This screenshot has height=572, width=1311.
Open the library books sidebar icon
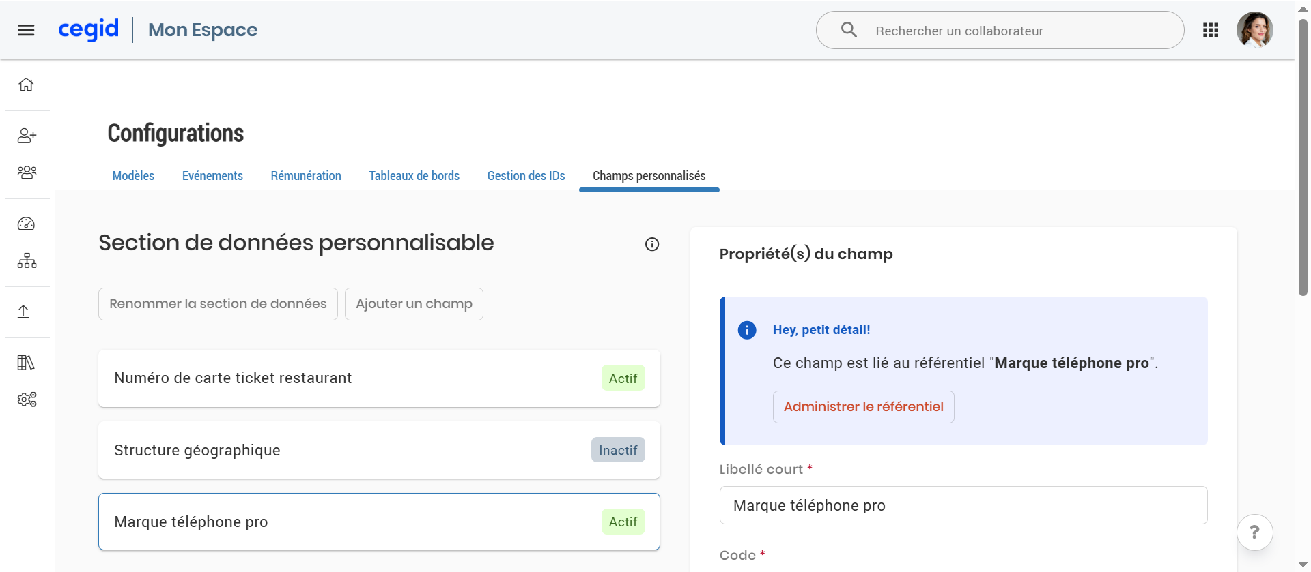click(x=26, y=363)
